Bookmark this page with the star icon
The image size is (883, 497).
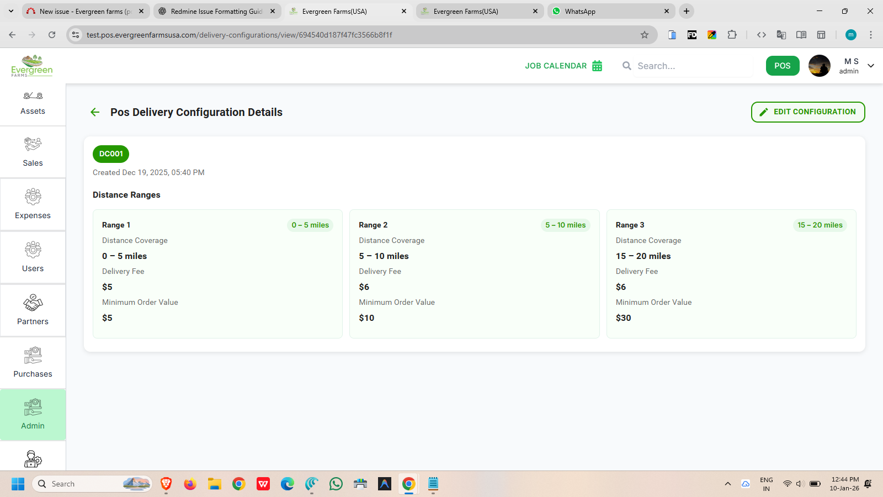pyautogui.click(x=644, y=35)
